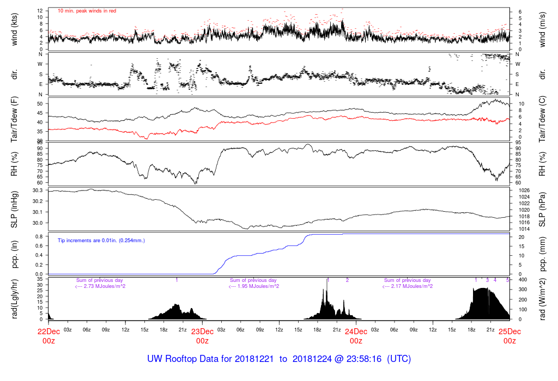Select the "30.2" pressure tick value
This screenshot has height=381, width=558.
click(x=38, y=201)
